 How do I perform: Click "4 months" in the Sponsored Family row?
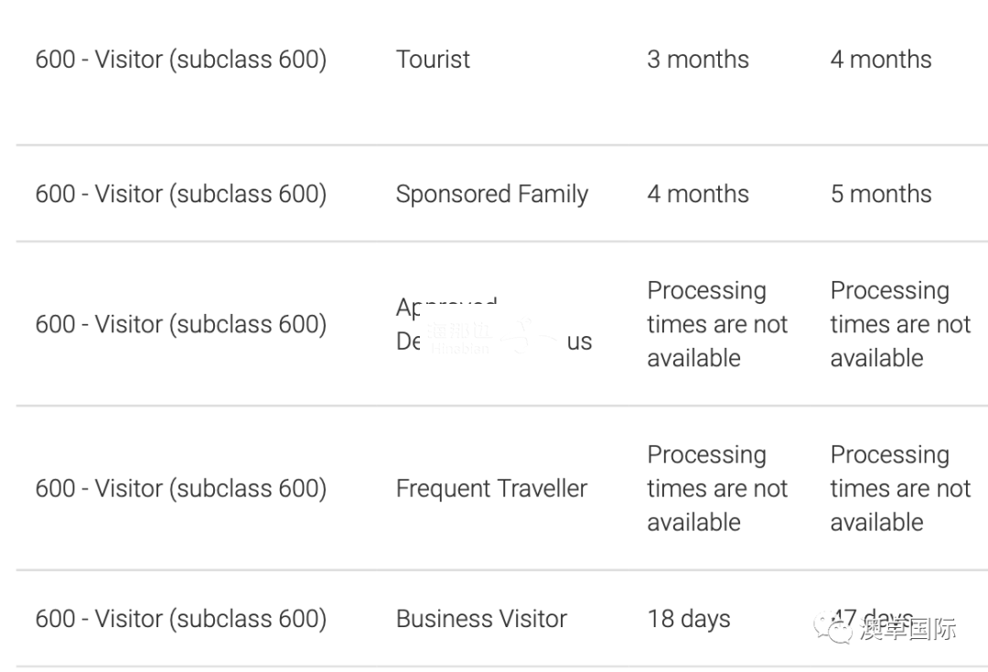point(697,194)
